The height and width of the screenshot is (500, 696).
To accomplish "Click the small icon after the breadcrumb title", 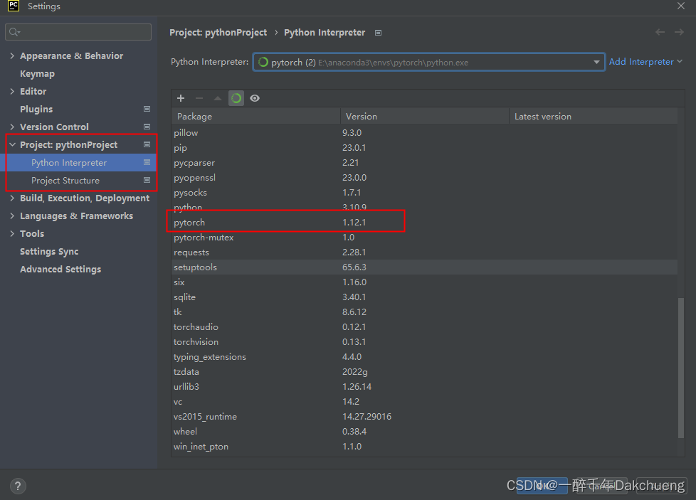I will (378, 33).
